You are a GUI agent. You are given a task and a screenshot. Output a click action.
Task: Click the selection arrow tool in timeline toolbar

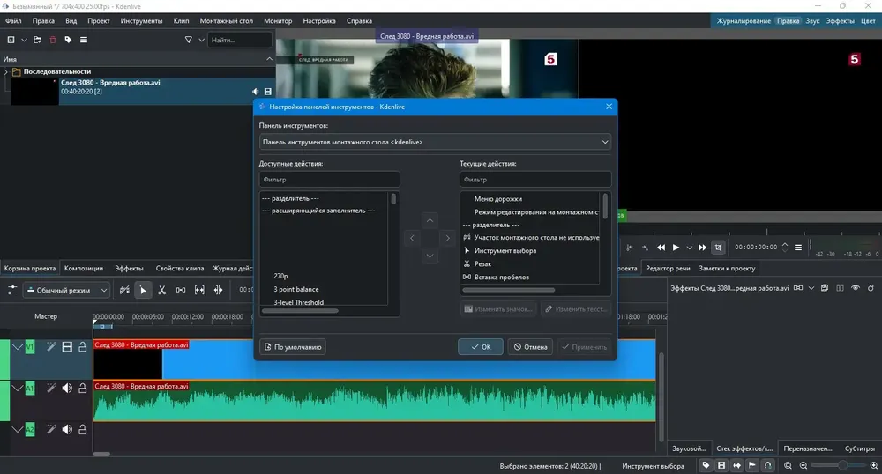click(143, 290)
